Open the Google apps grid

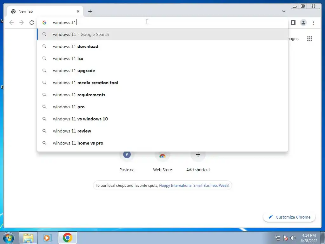pos(310,38)
